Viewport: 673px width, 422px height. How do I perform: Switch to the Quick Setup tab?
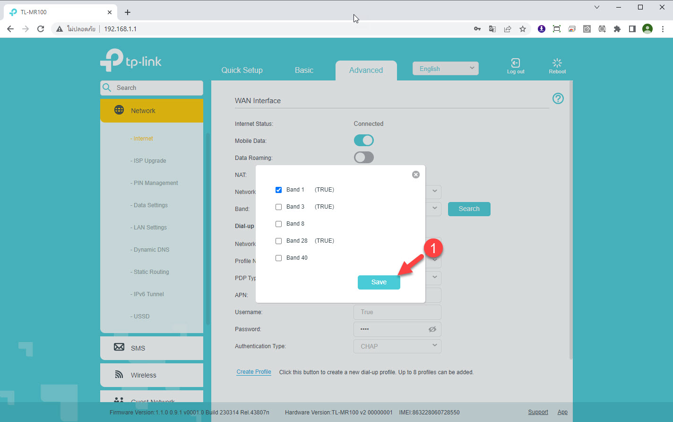point(242,70)
